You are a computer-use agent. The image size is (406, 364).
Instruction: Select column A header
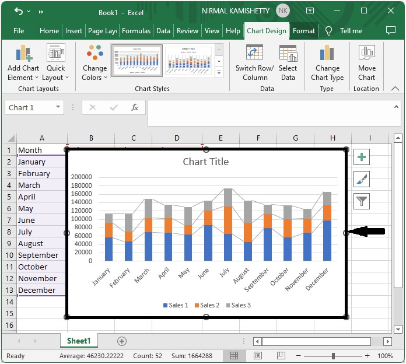click(42, 138)
